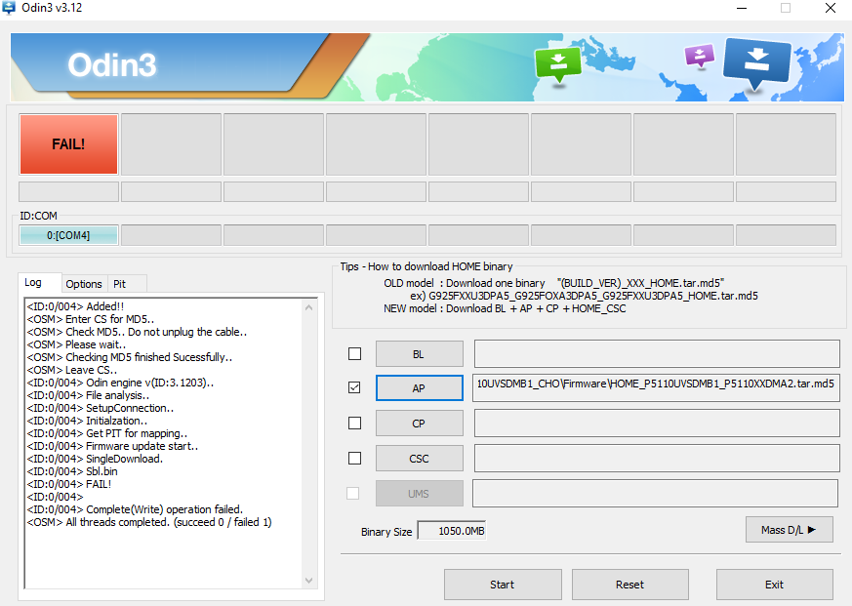Image resolution: width=852 pixels, height=606 pixels.
Task: Open the Options tab
Action: pos(84,284)
